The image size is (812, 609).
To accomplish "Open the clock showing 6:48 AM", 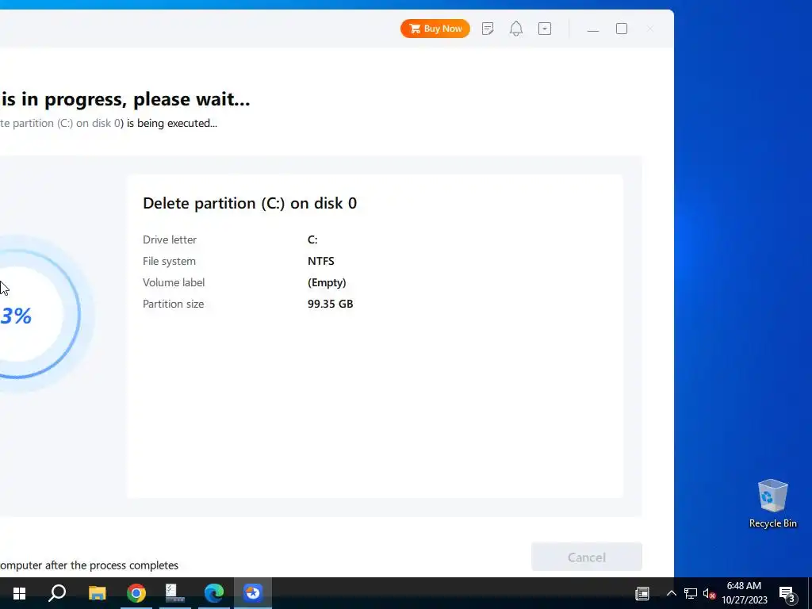I will coord(744,593).
